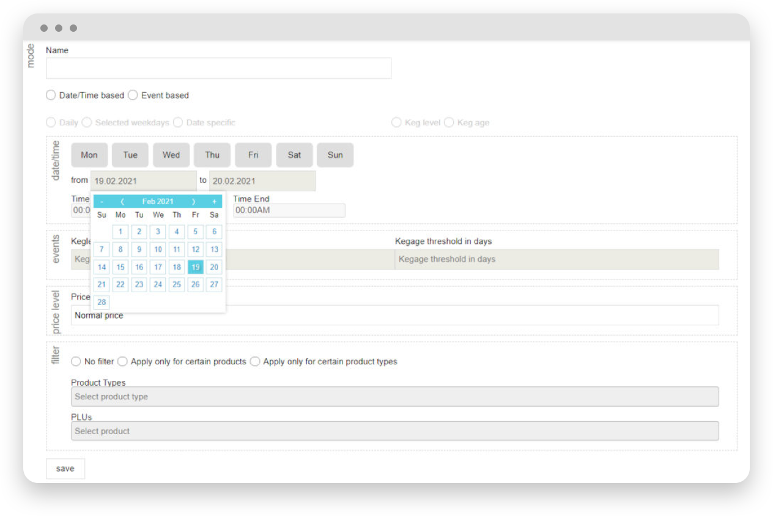Click the from date field
Image resolution: width=773 pixels, height=516 pixels.
click(x=144, y=181)
